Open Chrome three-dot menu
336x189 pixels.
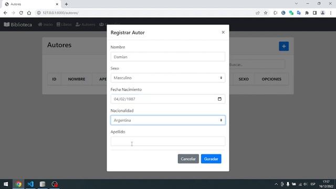[331, 13]
